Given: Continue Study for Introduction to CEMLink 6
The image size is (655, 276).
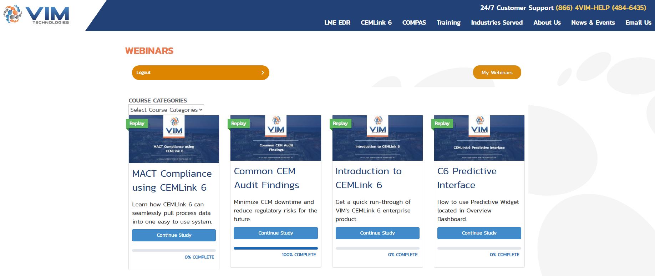Looking at the screenshot, I should 377,233.
